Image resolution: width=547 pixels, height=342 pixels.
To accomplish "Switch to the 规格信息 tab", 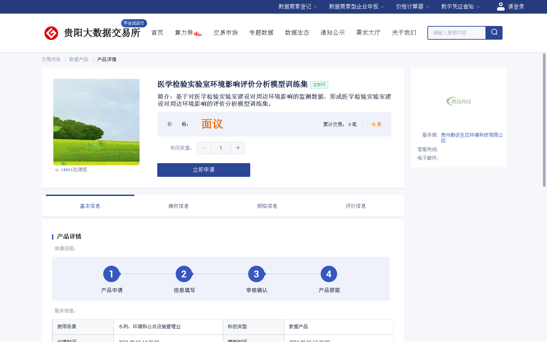I will pos(267,206).
